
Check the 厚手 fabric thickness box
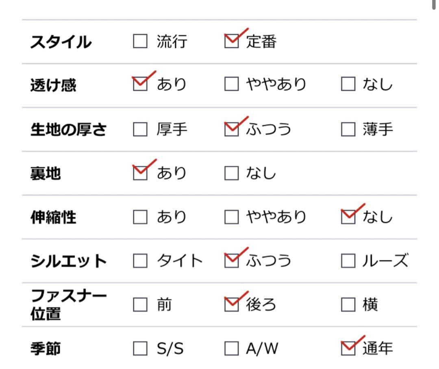[140, 129]
